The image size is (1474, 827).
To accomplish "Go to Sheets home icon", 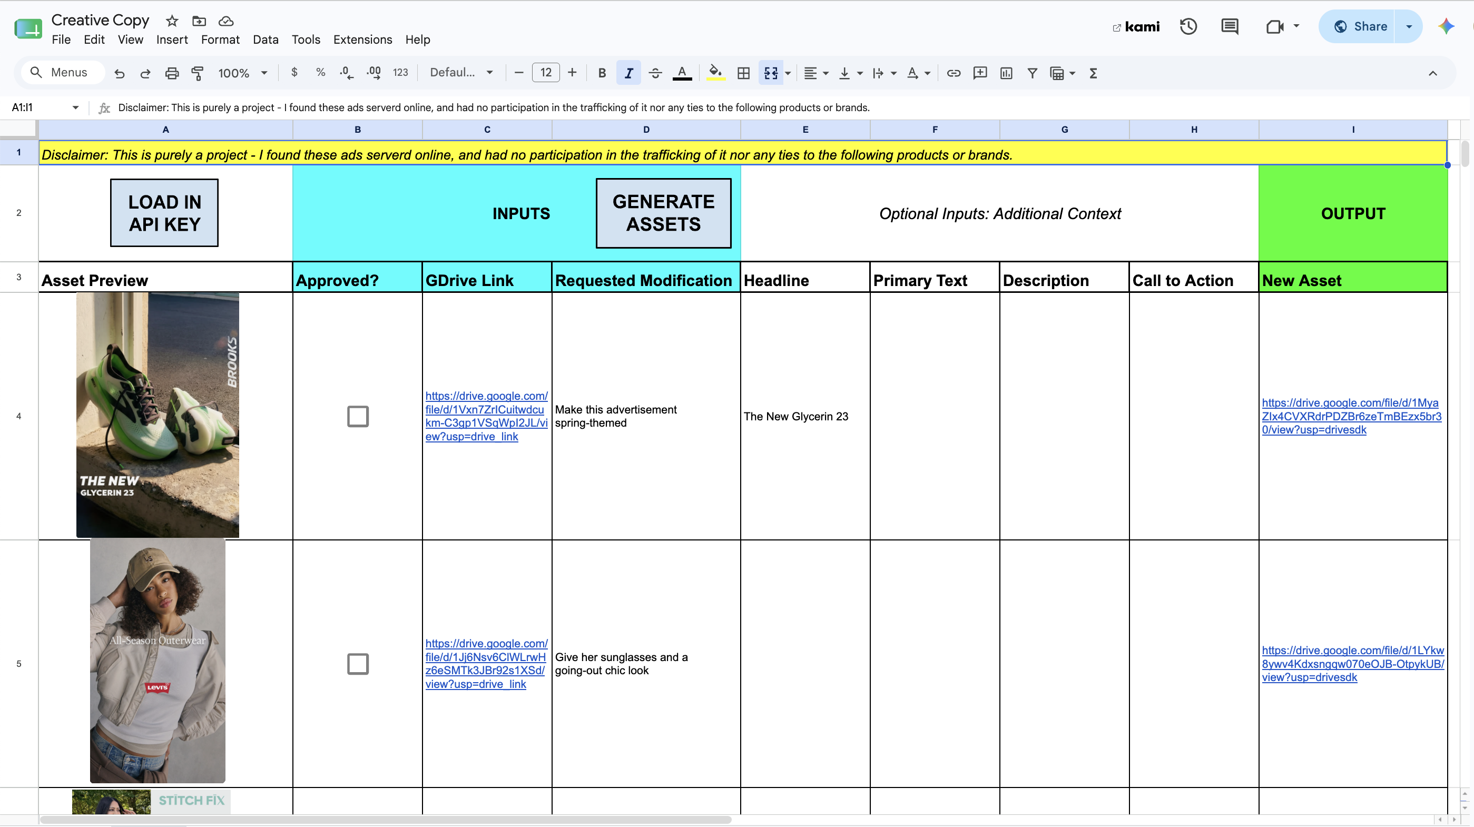I will (28, 27).
